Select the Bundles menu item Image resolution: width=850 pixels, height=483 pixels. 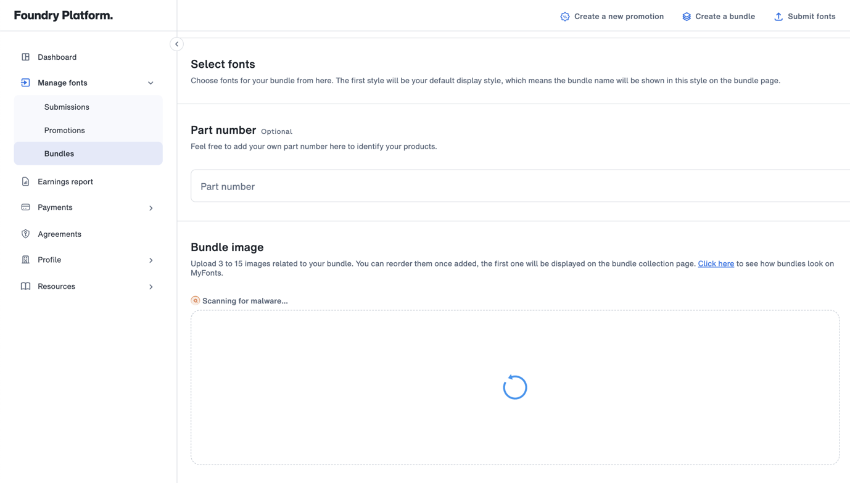(x=88, y=154)
